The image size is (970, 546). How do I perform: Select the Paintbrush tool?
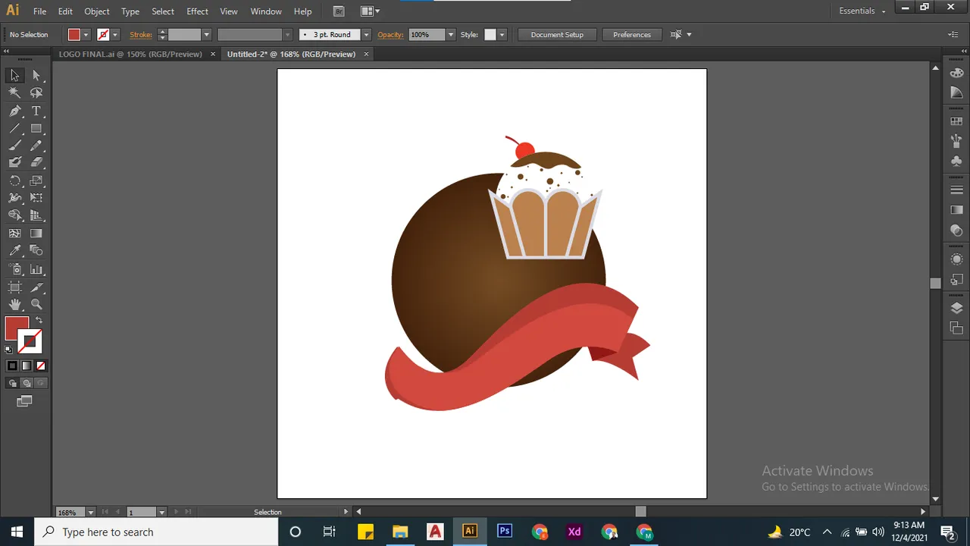14,146
